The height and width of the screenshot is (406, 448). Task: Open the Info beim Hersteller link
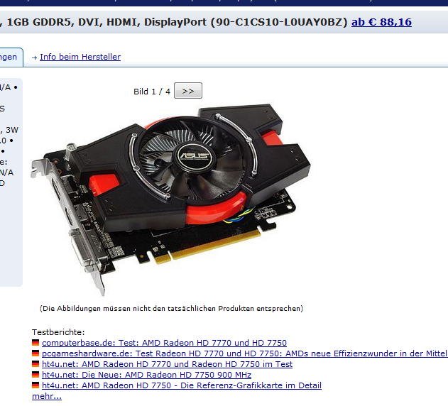pos(80,57)
